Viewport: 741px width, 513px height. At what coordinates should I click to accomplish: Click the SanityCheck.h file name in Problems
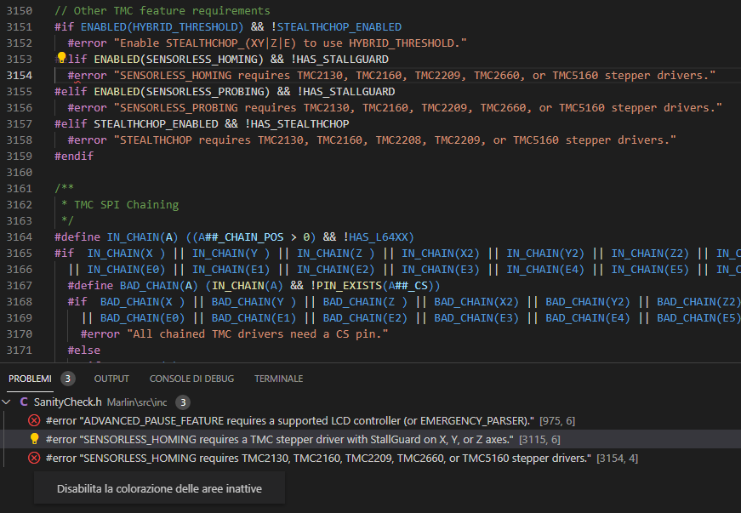point(68,402)
